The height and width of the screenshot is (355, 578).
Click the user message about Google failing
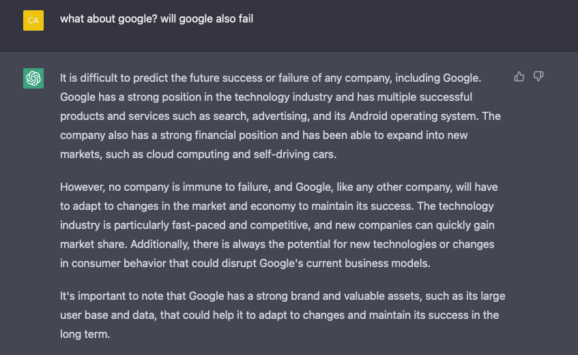pyautogui.click(x=156, y=19)
